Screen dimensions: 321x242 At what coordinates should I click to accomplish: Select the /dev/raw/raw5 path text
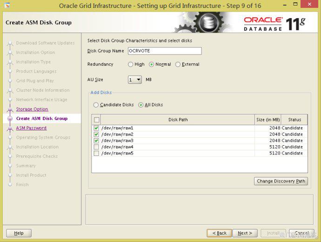click(117, 154)
